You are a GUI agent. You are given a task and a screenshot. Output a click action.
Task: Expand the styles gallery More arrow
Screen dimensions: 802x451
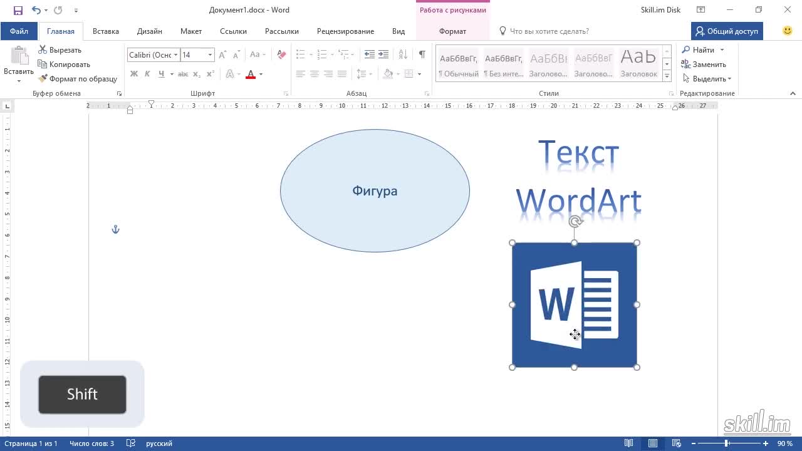tap(667, 76)
